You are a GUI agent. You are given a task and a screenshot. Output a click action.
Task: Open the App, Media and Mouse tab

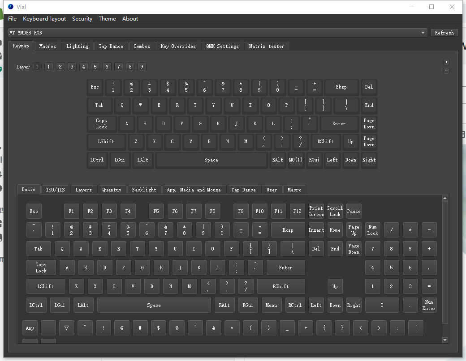(194, 190)
